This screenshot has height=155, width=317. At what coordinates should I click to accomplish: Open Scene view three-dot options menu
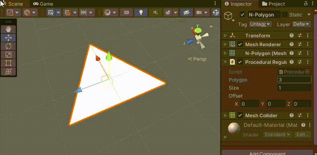pos(215,4)
